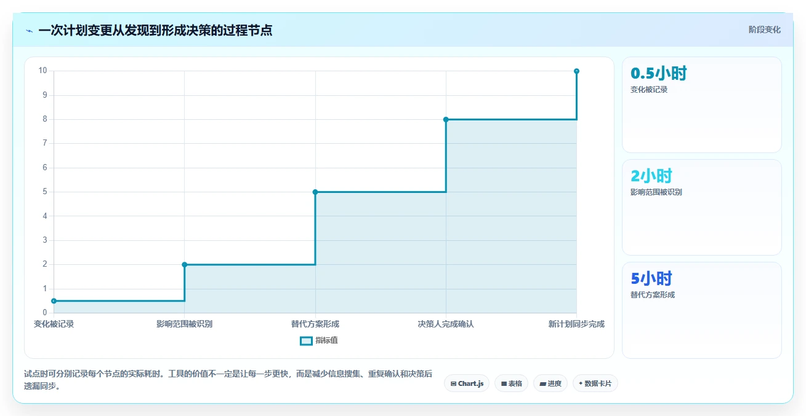806x416 pixels.
Task: Click the data point at 影响范围被识别
Action: pos(185,265)
